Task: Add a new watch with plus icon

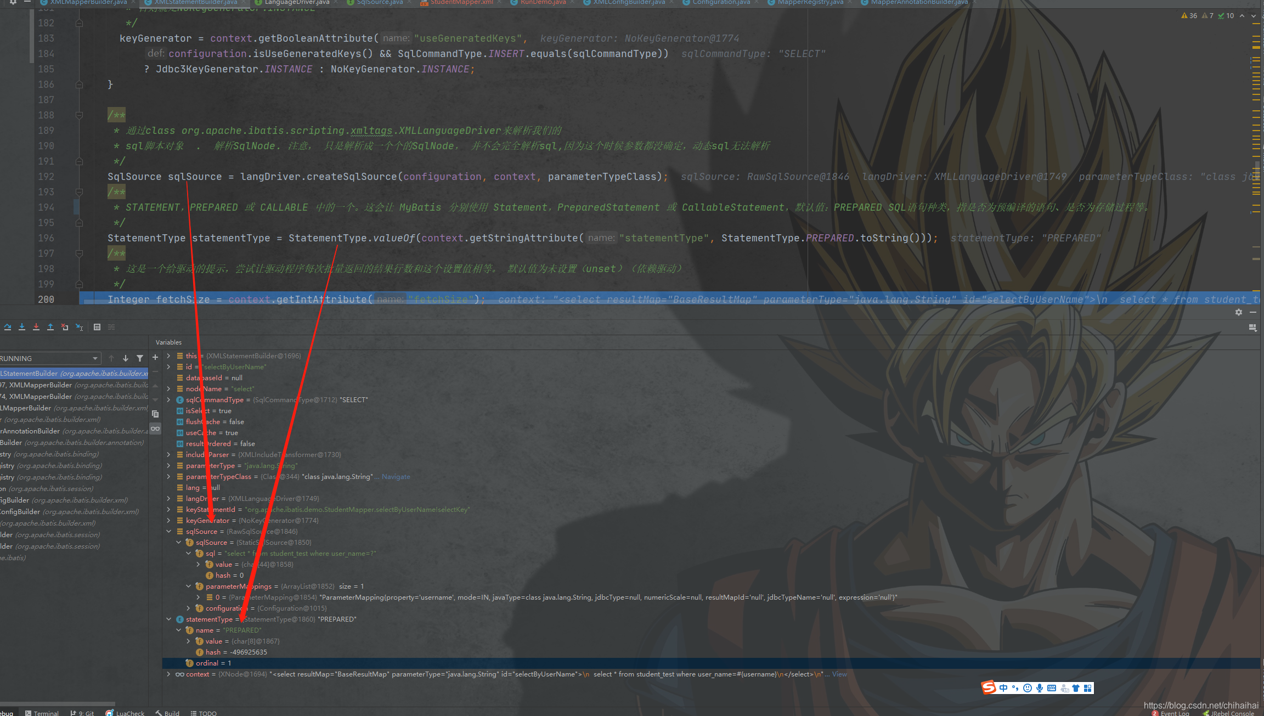Action: [155, 357]
